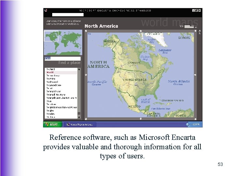Click inside the find a place text box

[x=63, y=58]
